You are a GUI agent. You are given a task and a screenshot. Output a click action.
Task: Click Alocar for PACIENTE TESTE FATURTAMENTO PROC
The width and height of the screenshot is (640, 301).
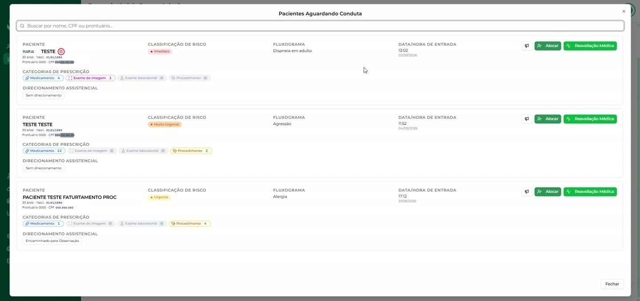(x=548, y=192)
